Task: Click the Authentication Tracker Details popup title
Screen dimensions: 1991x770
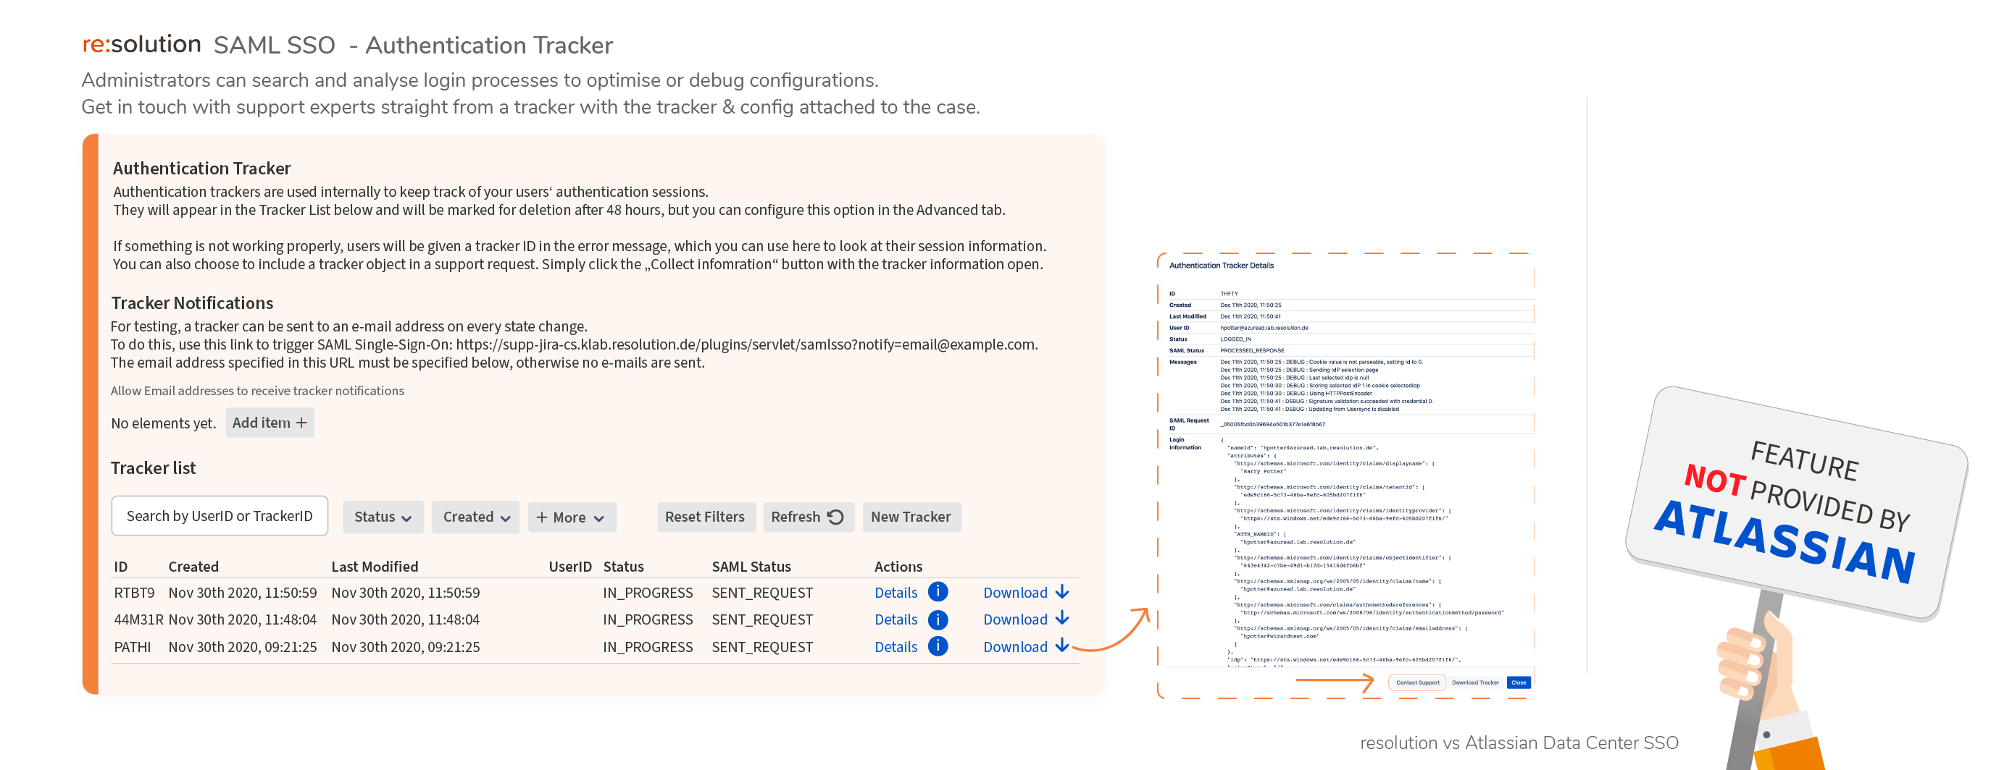Action: pyautogui.click(x=1221, y=265)
